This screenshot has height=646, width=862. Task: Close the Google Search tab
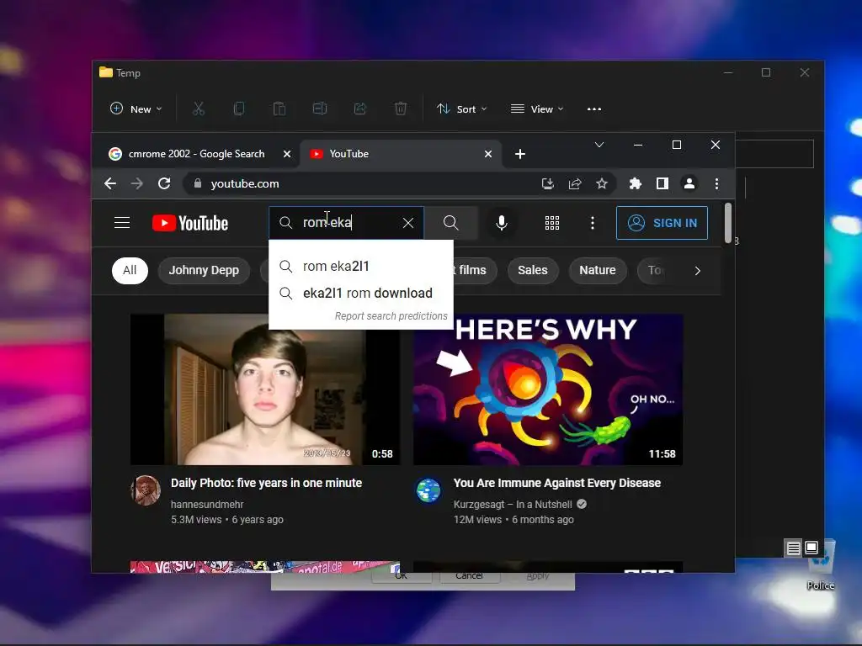(x=286, y=154)
